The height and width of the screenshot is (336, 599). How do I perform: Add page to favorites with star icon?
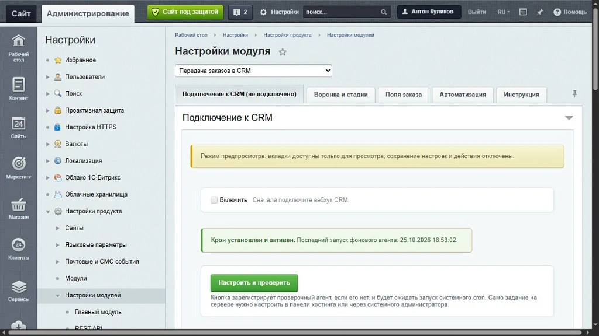pyautogui.click(x=283, y=52)
